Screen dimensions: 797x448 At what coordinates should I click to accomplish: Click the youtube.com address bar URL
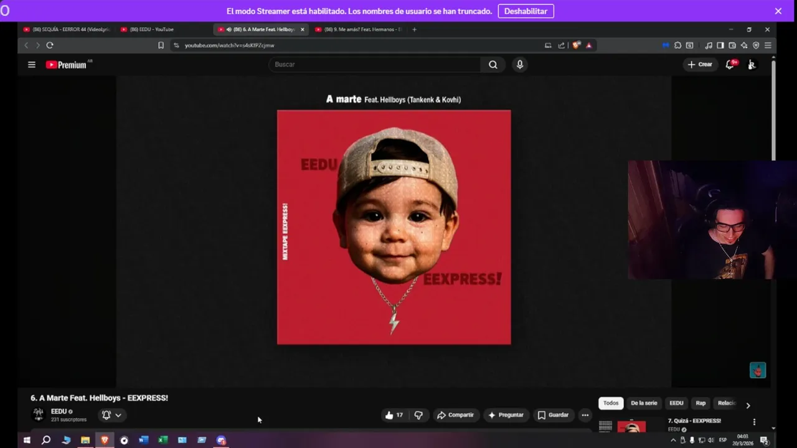tap(229, 45)
